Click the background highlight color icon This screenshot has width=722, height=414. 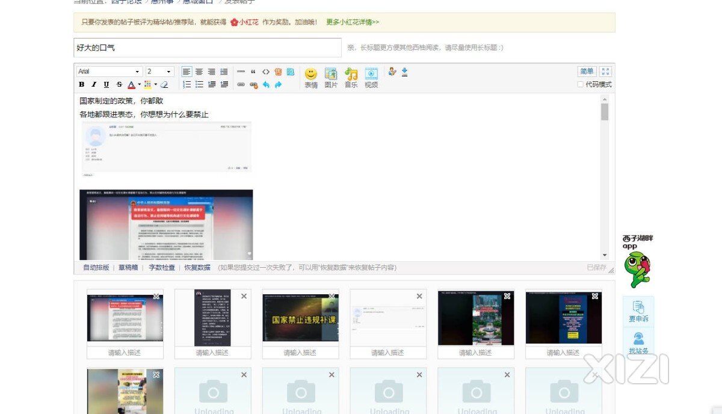[x=147, y=85]
